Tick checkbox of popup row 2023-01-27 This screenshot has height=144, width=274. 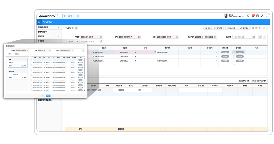32,65
